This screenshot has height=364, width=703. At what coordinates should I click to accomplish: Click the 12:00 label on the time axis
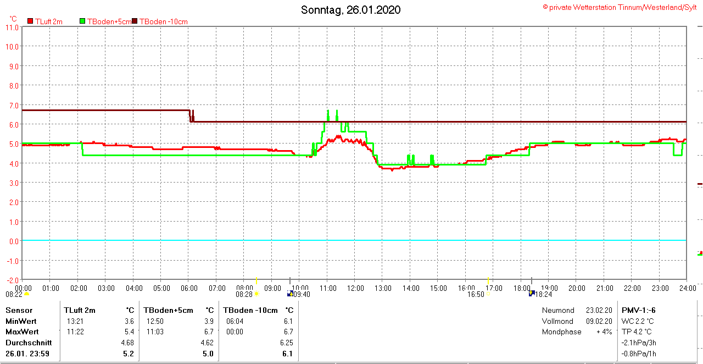355,288
